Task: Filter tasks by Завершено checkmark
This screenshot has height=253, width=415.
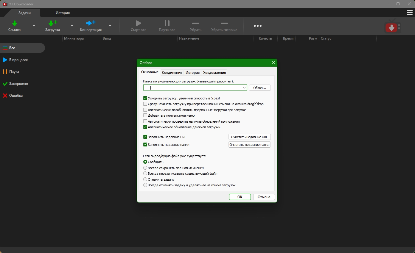Action: [x=5, y=84]
